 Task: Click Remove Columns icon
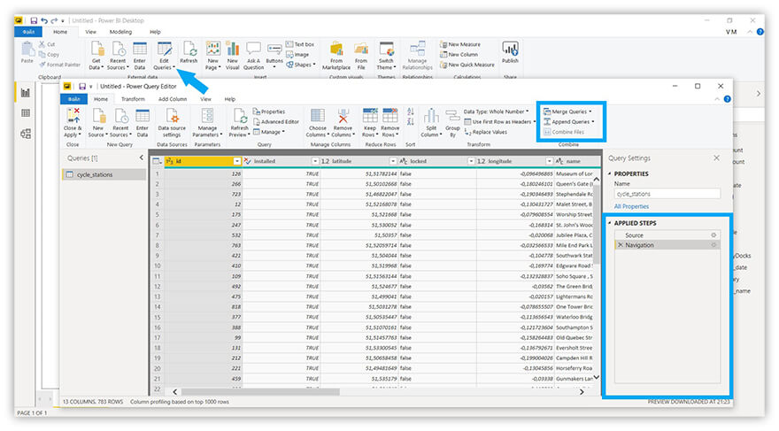click(343, 116)
